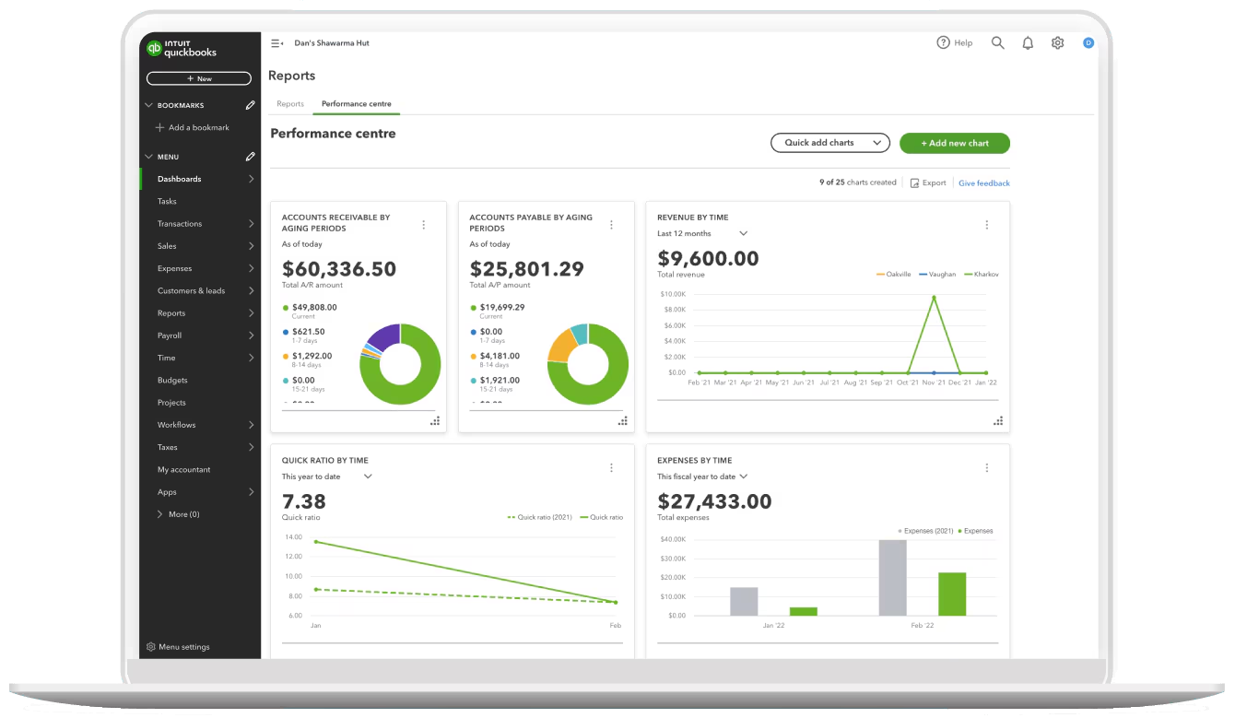Switch to the Reports tab
The height and width of the screenshot is (718, 1235).
click(290, 104)
